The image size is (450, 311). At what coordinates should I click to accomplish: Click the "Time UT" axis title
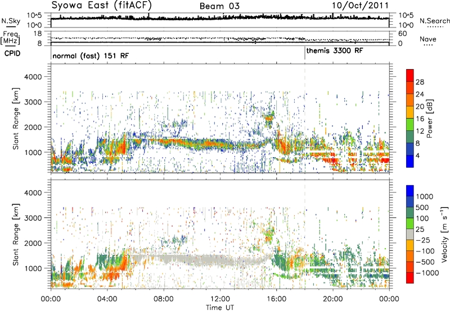tap(220, 308)
